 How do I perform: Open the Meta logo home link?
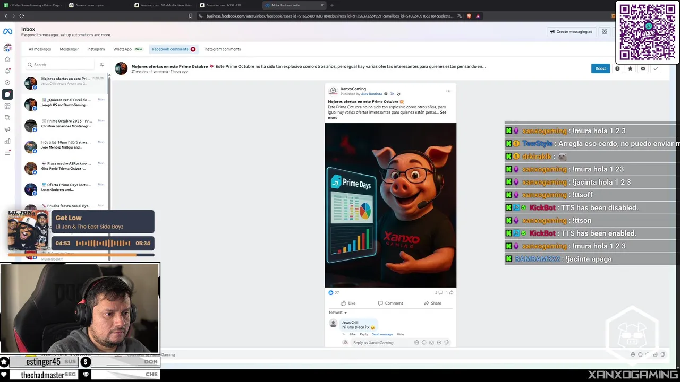7,32
